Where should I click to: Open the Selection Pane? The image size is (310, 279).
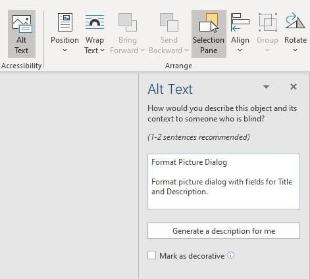[209, 33]
